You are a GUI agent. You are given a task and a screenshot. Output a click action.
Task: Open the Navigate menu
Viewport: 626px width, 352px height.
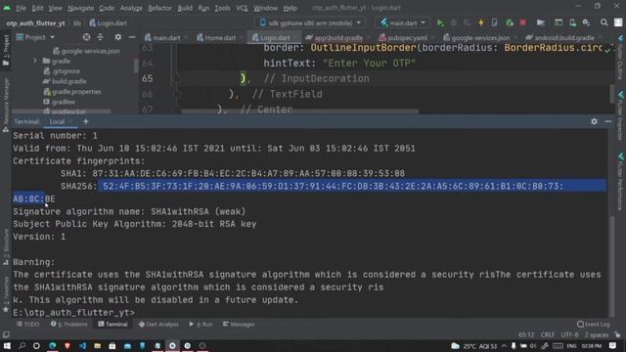[x=80, y=8]
